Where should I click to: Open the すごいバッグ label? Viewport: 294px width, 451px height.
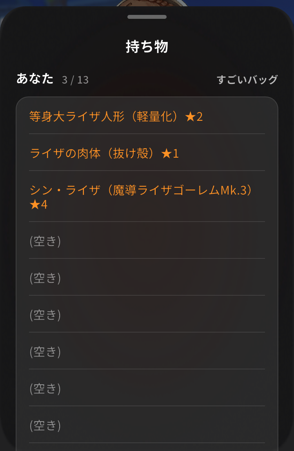coord(247,79)
